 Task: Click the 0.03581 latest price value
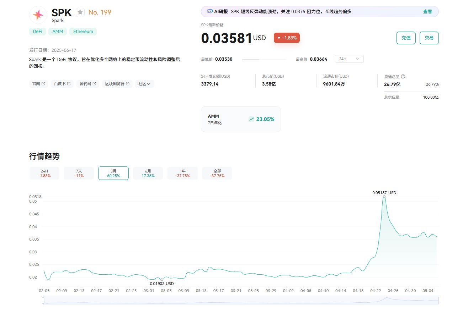tap(227, 38)
